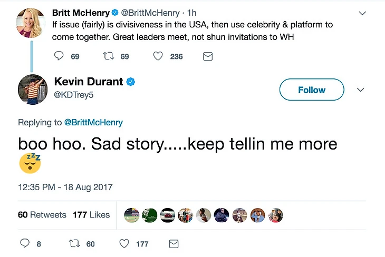Retweet Kevin Durant's tweet

click(x=74, y=244)
